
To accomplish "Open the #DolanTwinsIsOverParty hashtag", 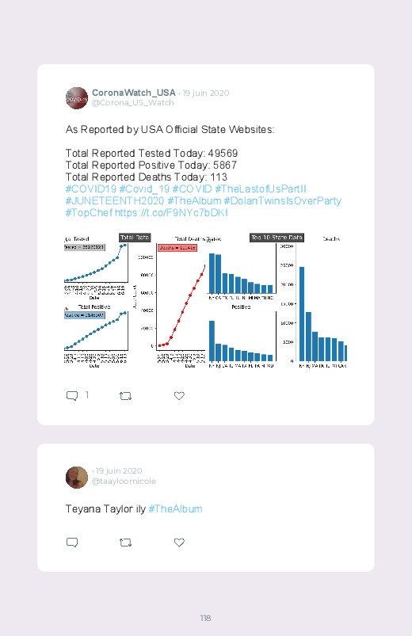I will point(283,200).
